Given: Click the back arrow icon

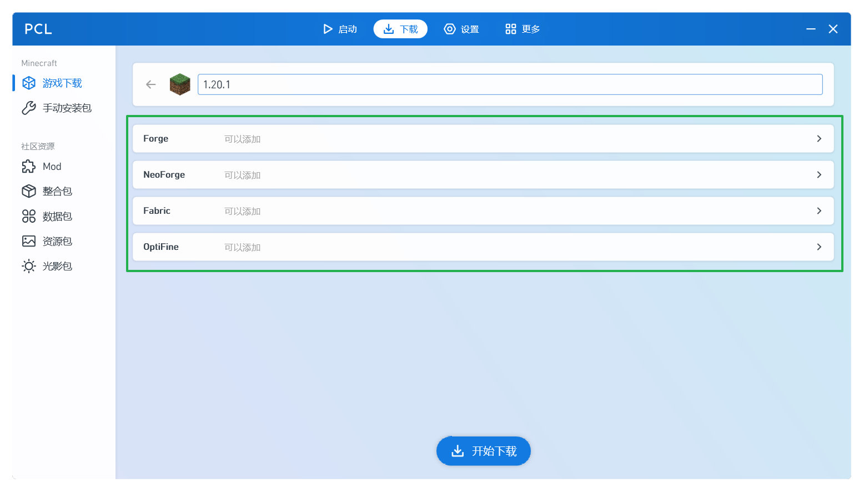Looking at the screenshot, I should pyautogui.click(x=151, y=84).
